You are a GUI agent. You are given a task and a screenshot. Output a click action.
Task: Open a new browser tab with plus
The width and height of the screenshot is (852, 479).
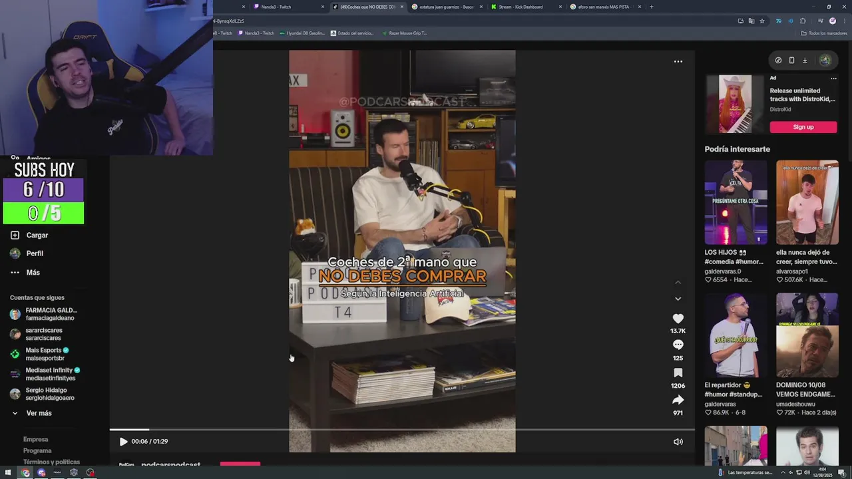point(651,7)
